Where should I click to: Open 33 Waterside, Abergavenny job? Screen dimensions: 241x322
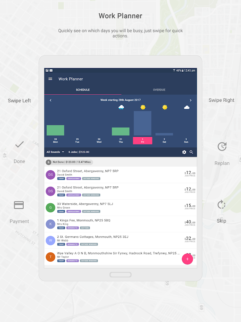pyautogui.click(x=120, y=208)
